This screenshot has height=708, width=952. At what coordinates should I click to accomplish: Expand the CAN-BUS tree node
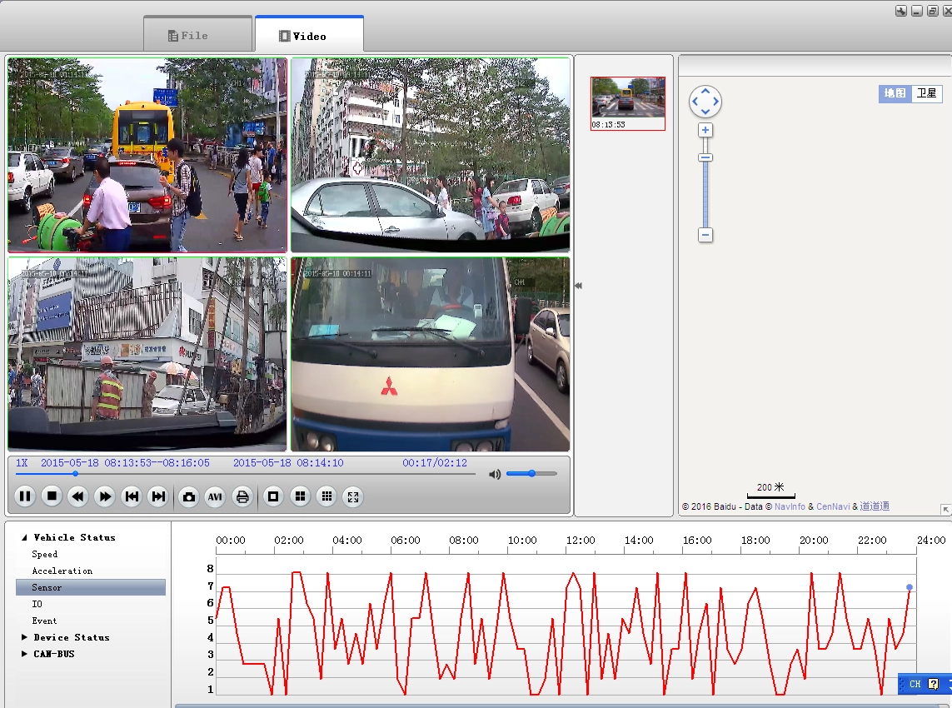(x=24, y=654)
